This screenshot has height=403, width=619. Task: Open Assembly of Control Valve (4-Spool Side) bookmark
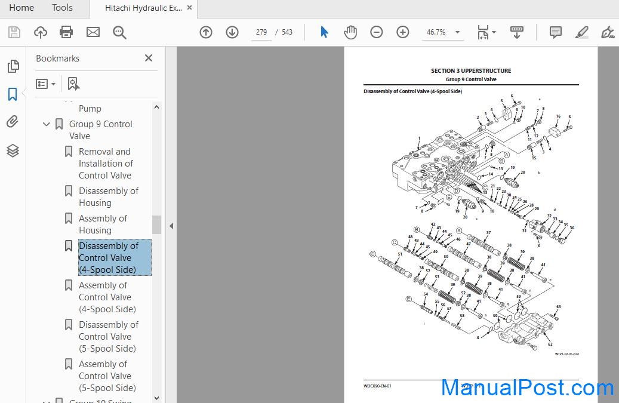coord(107,297)
